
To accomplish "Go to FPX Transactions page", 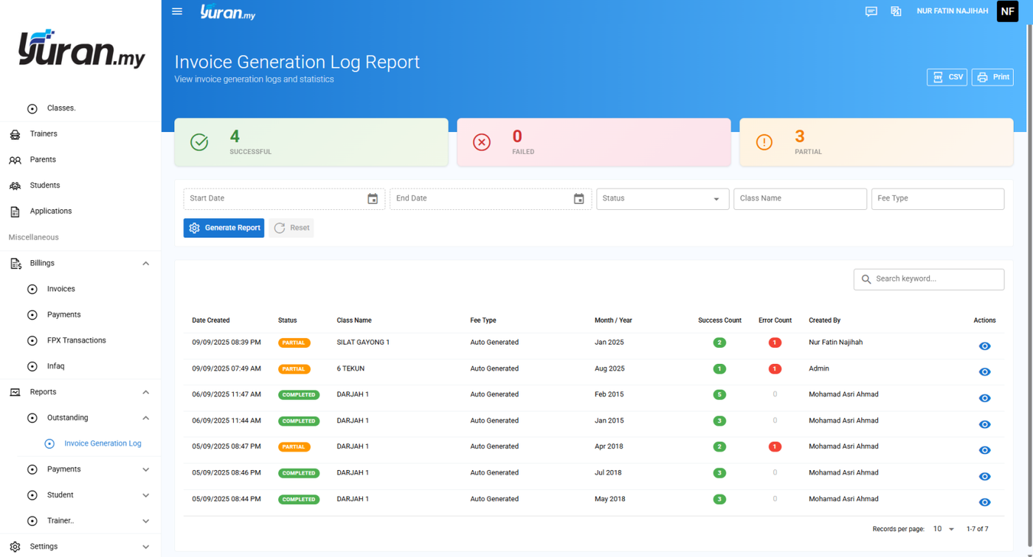I will (77, 340).
